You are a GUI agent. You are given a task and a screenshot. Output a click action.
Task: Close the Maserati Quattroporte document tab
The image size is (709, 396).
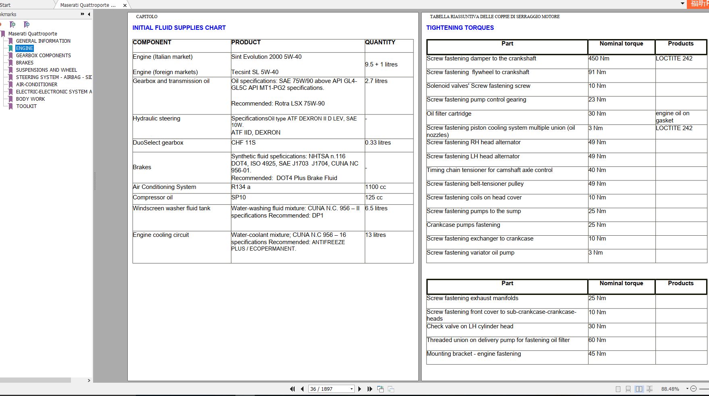point(125,5)
